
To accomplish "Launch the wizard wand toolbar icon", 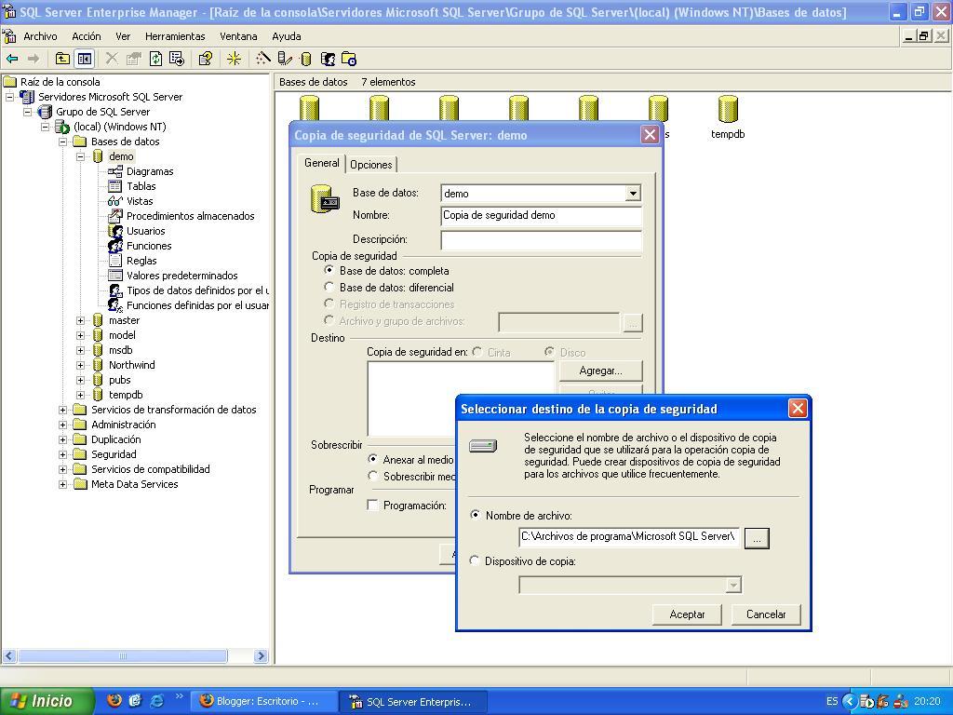I will 262,59.
